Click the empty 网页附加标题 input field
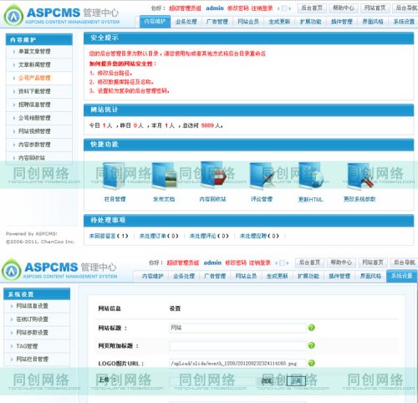 point(237,345)
